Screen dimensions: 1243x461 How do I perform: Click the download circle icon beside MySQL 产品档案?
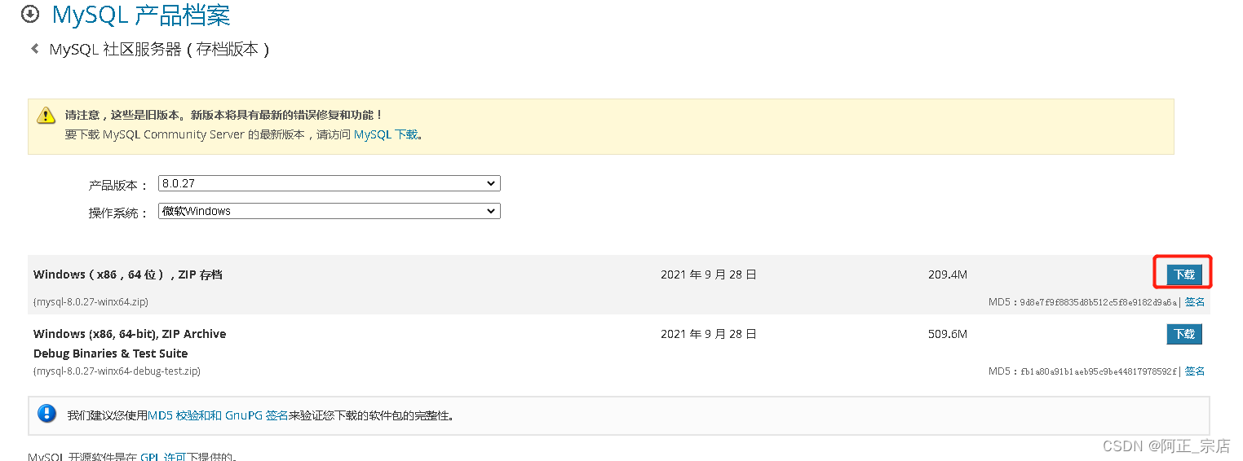pyautogui.click(x=30, y=14)
